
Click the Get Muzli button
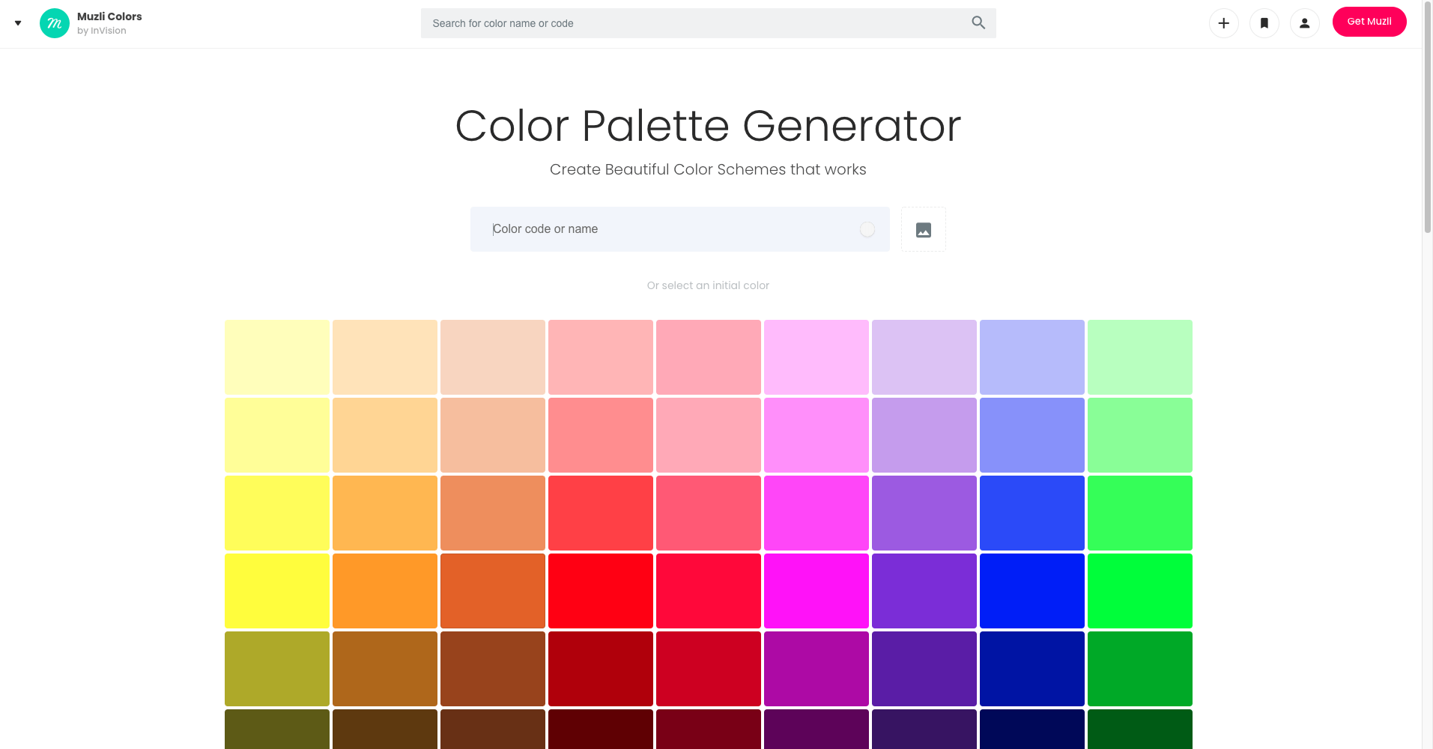coord(1369,22)
